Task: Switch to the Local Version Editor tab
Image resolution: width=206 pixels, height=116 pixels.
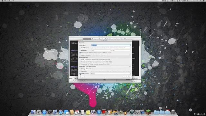Action: click(x=120, y=39)
